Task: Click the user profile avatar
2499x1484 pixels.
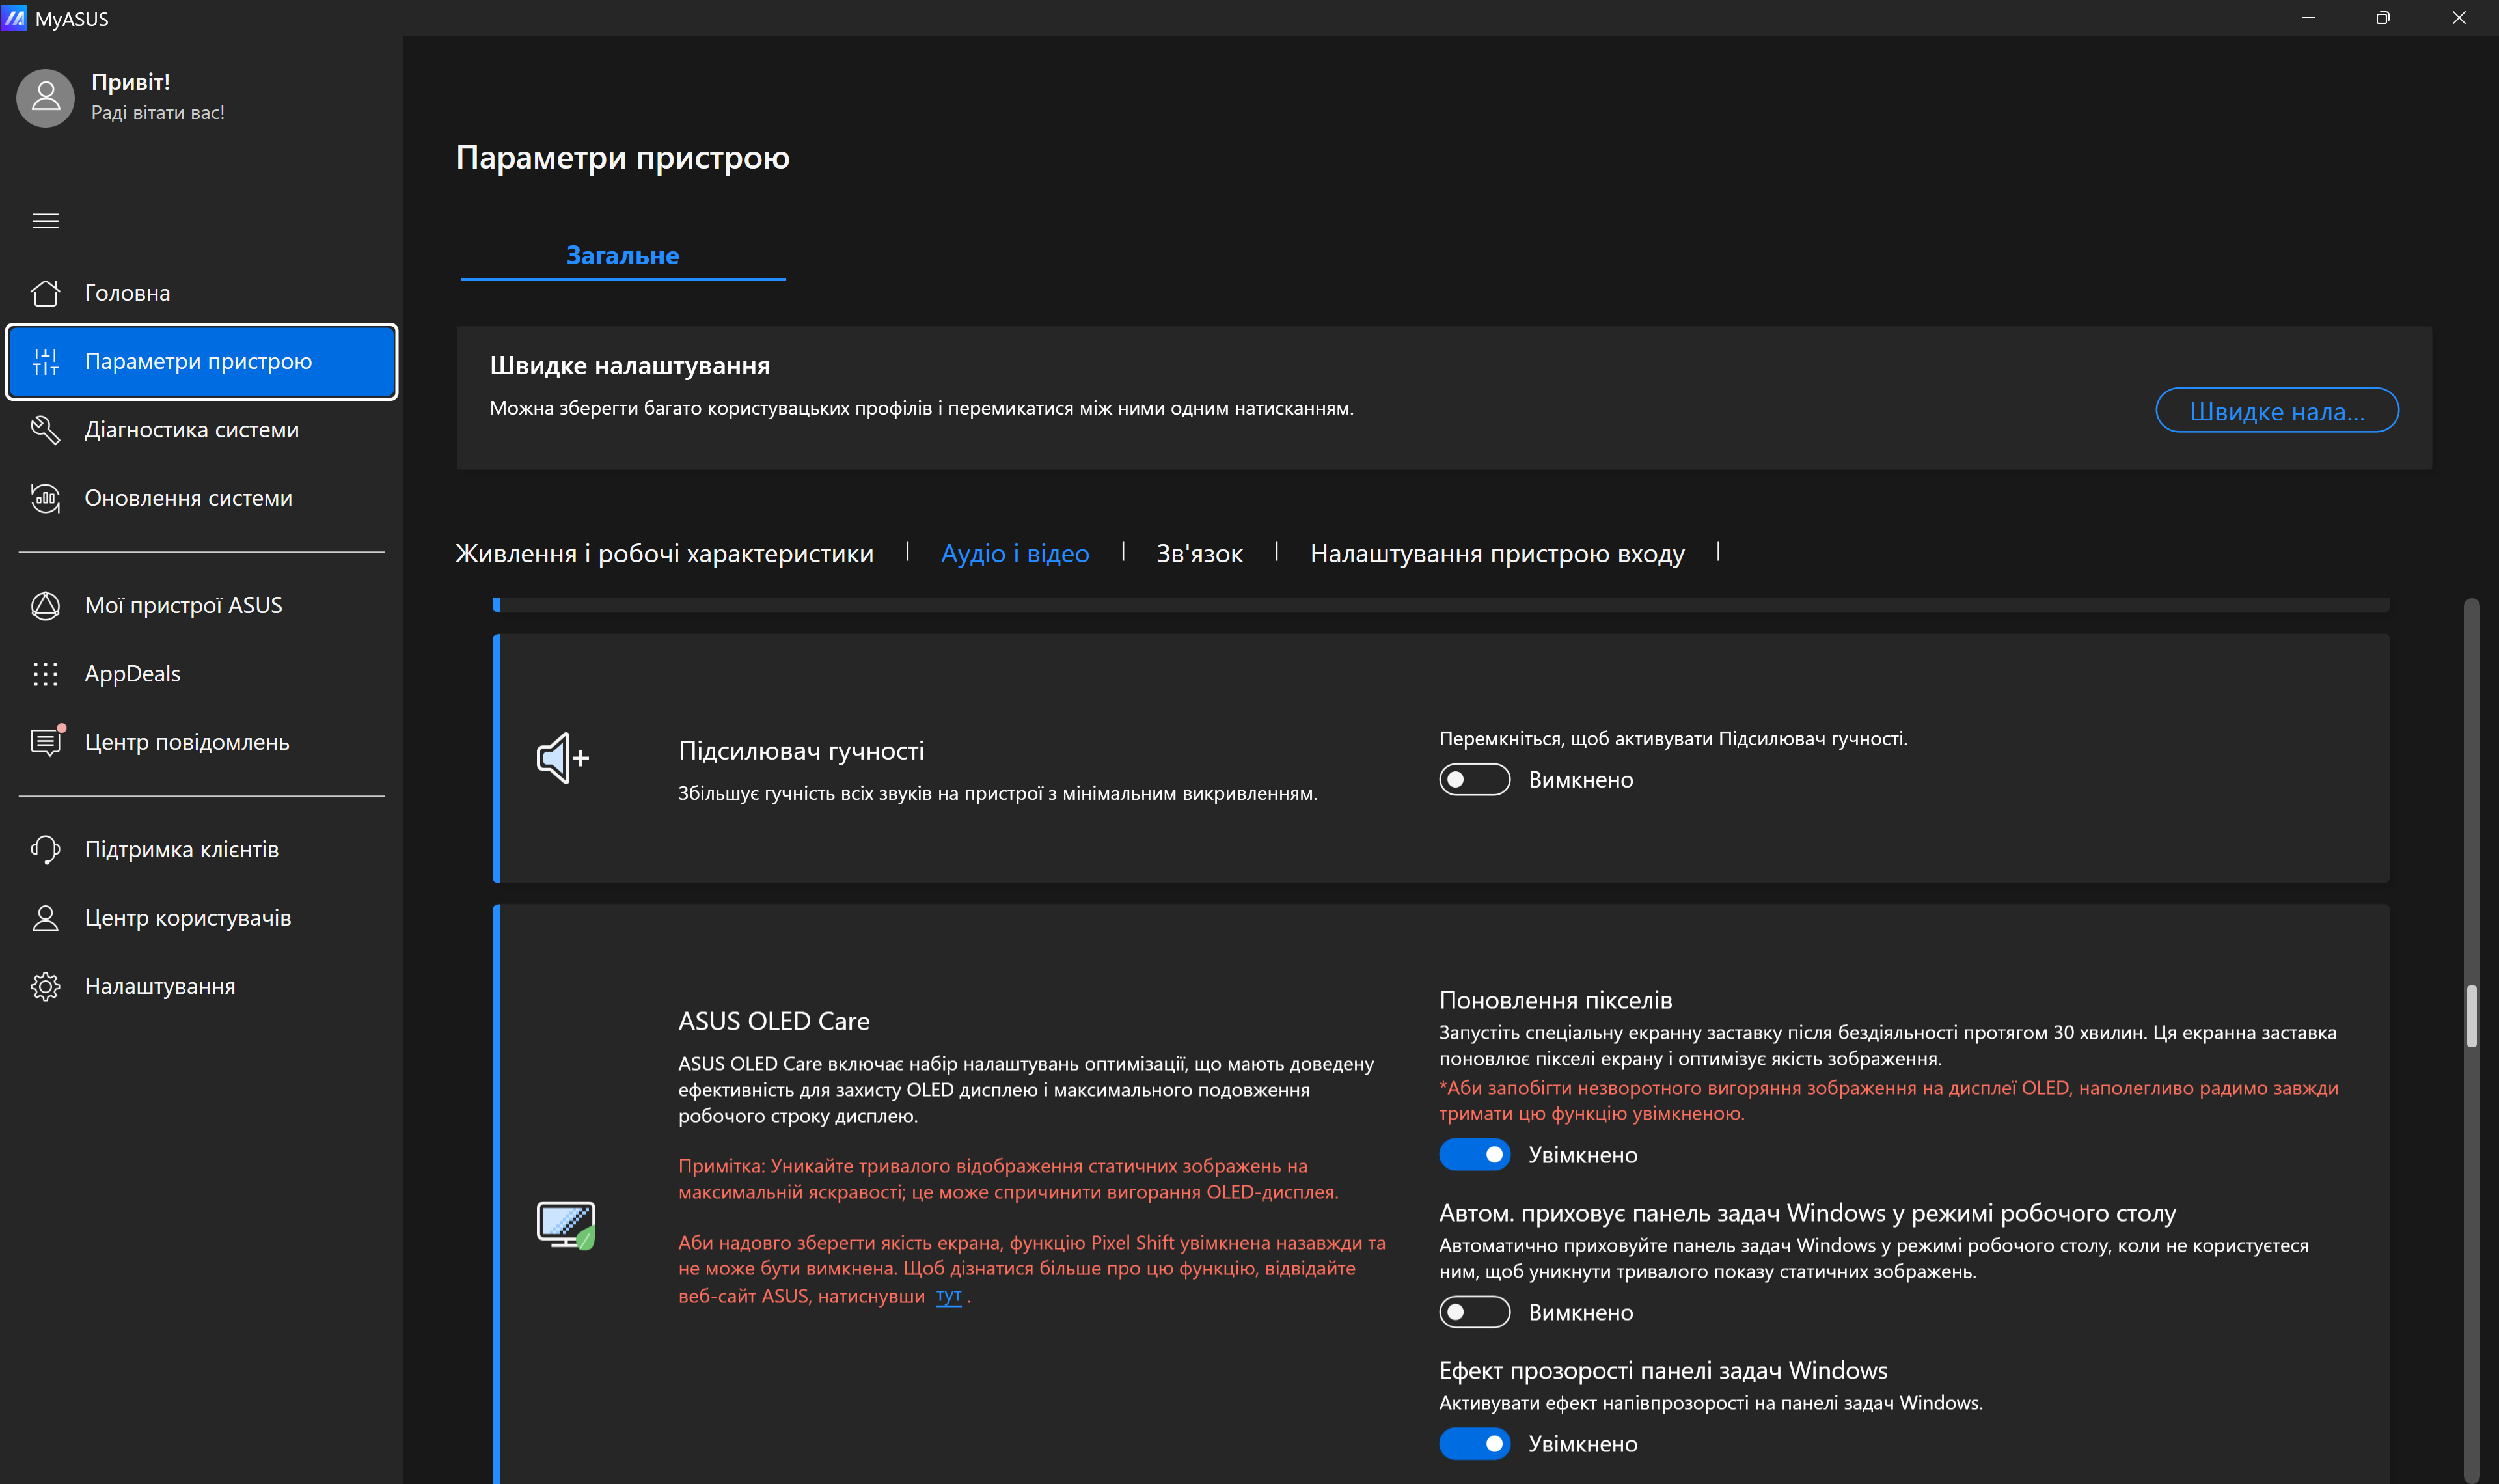Action: pos(45,97)
